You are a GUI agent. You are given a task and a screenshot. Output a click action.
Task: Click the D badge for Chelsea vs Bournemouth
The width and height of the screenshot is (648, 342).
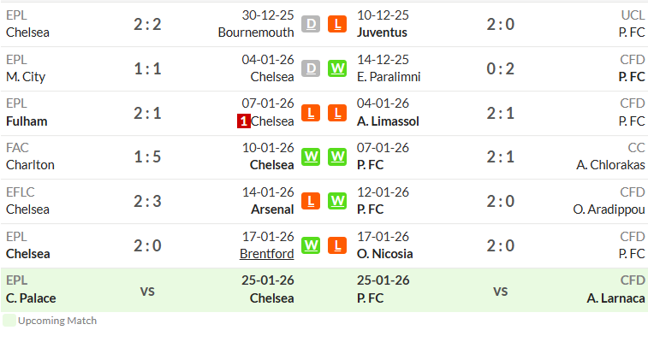(311, 24)
